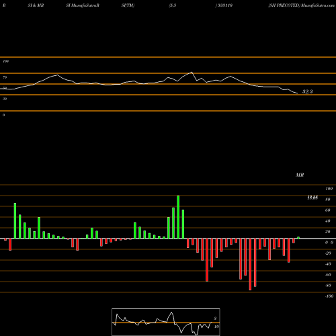Screen dimensions: 336x336
Task: Click the 70 level label on RSI axis
Action: [x=5, y=77]
